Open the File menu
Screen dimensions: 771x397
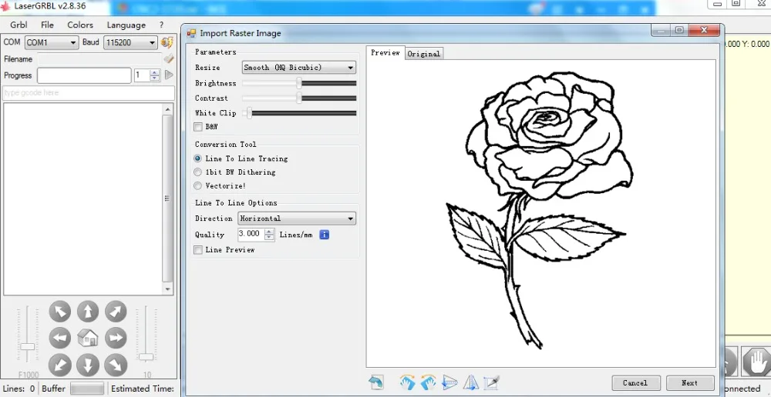[47, 25]
